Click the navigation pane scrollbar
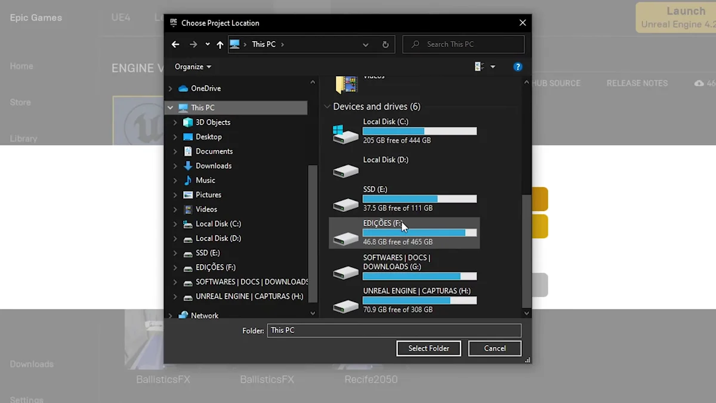Image resolution: width=716 pixels, height=403 pixels. [x=313, y=232]
